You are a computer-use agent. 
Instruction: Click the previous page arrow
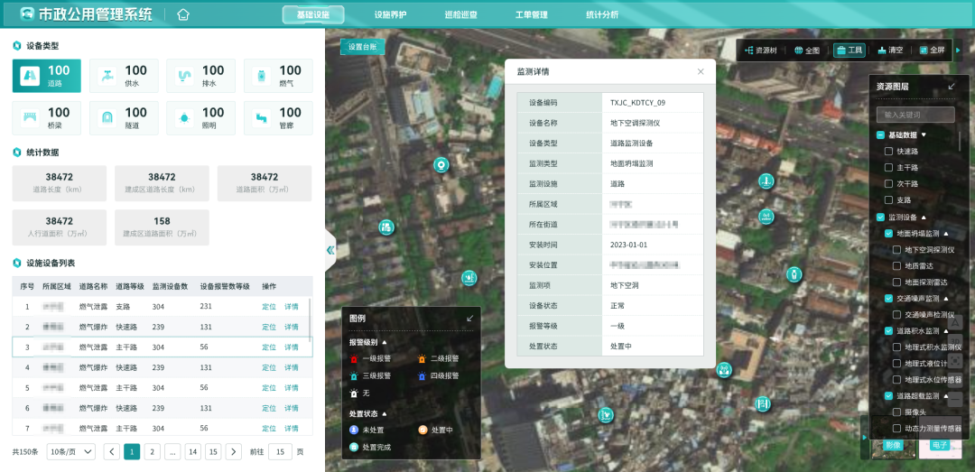pos(112,451)
